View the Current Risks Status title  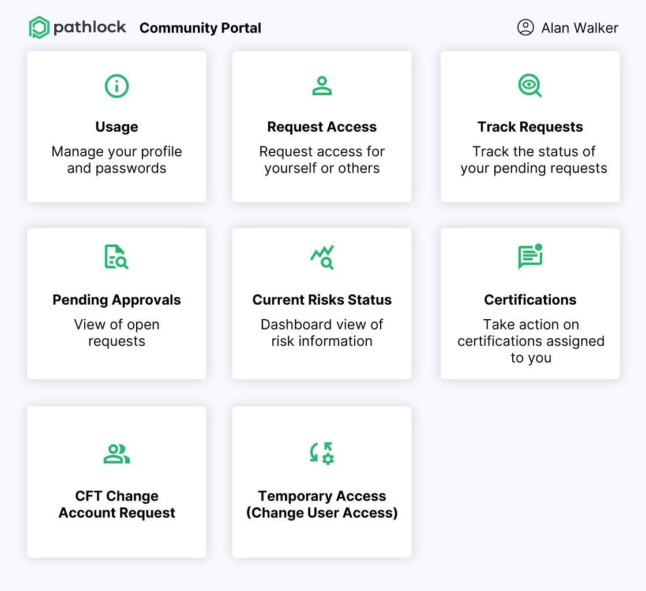coord(322,300)
